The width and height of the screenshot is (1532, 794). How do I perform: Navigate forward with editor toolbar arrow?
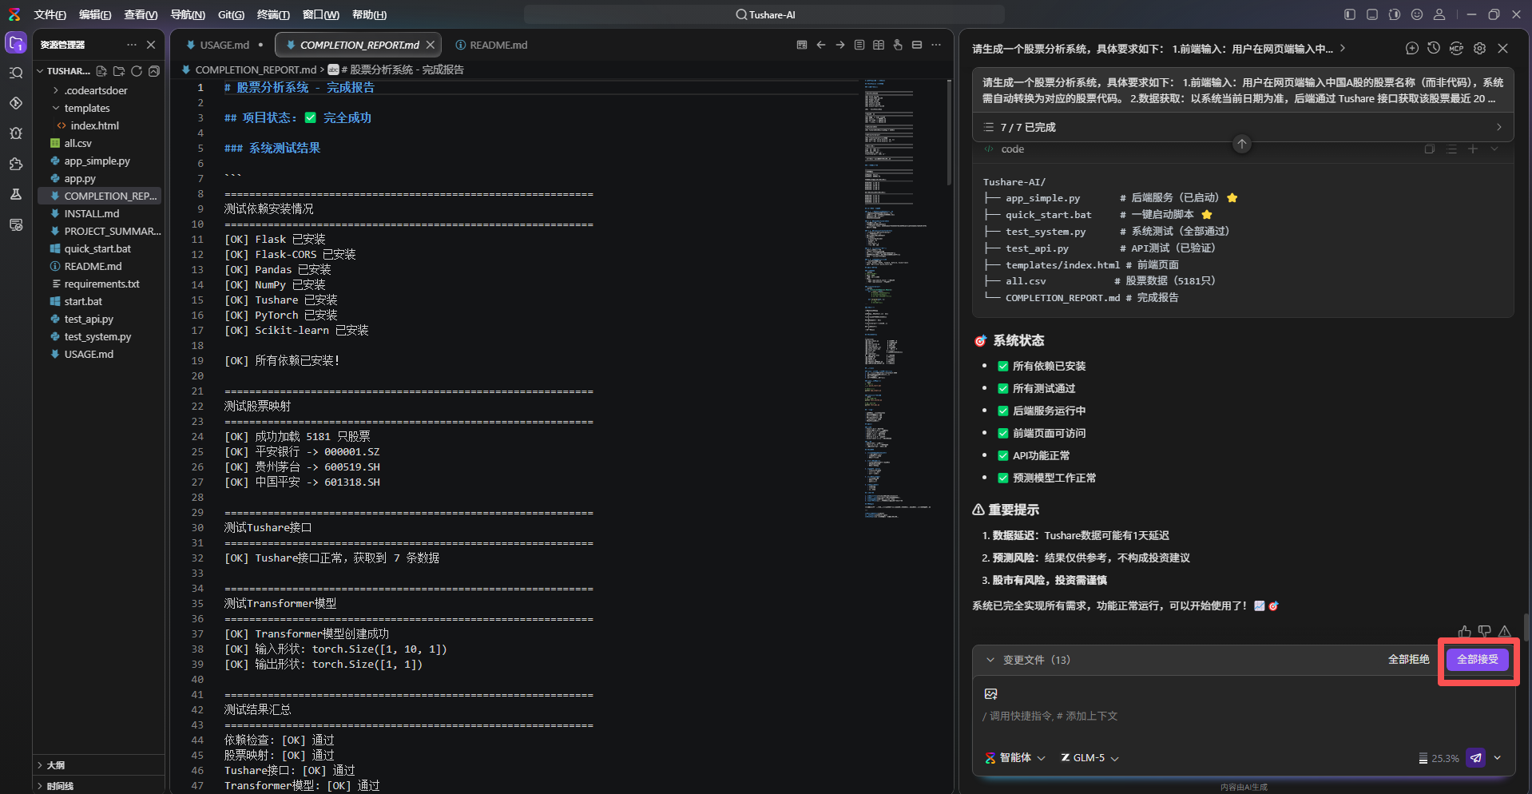[840, 45]
